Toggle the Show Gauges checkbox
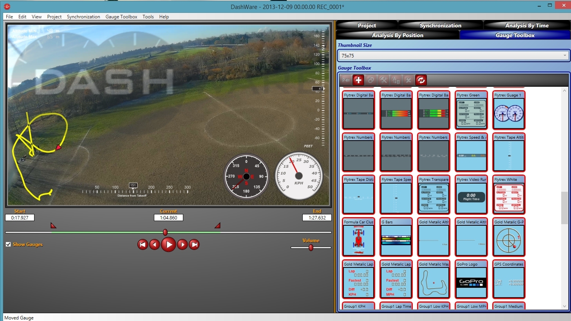Image resolution: width=571 pixels, height=321 pixels. 8,244
